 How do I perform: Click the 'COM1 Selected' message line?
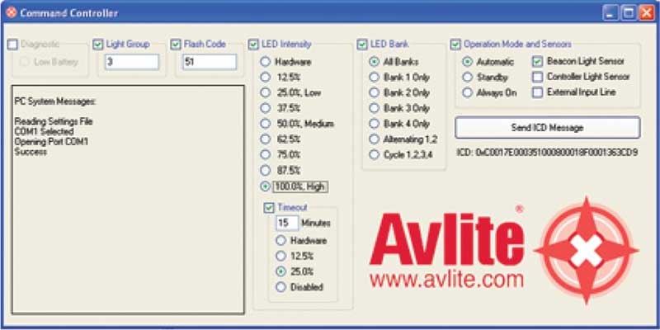click(45, 132)
